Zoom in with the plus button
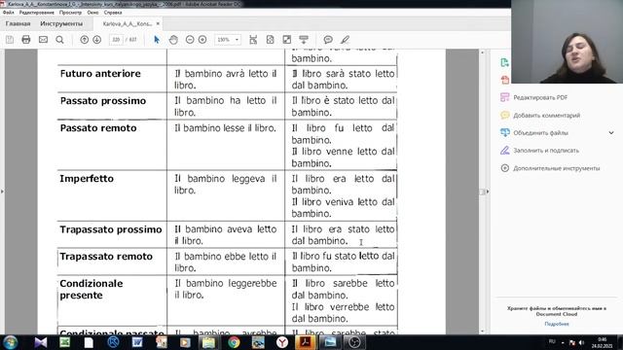 [202, 40]
